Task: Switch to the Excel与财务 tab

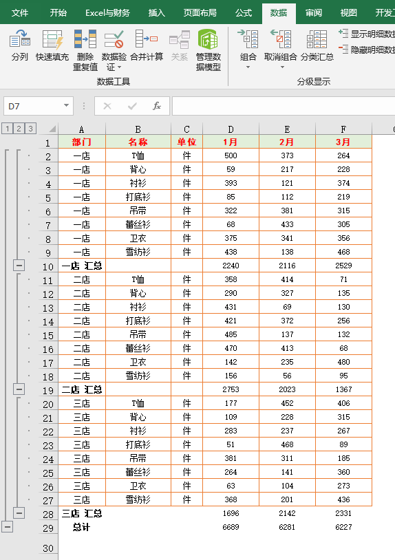Action: [x=107, y=13]
